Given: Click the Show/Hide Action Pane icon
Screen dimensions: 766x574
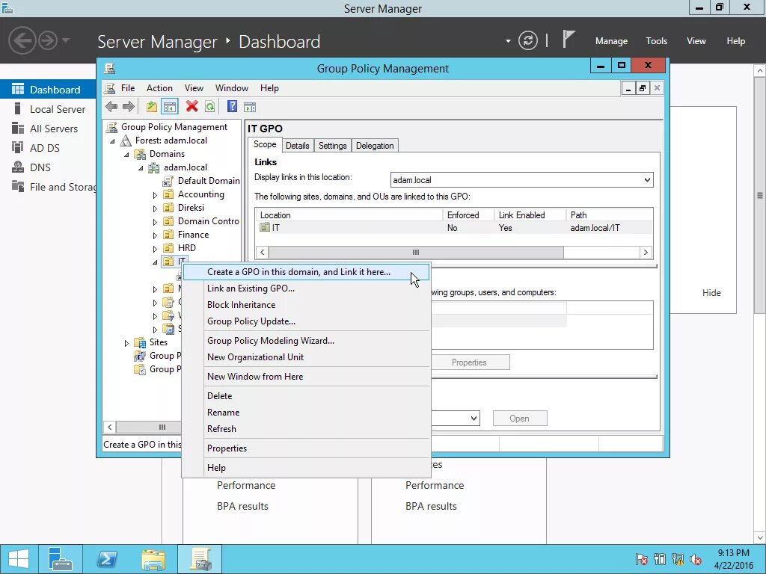Looking at the screenshot, I should [x=250, y=107].
